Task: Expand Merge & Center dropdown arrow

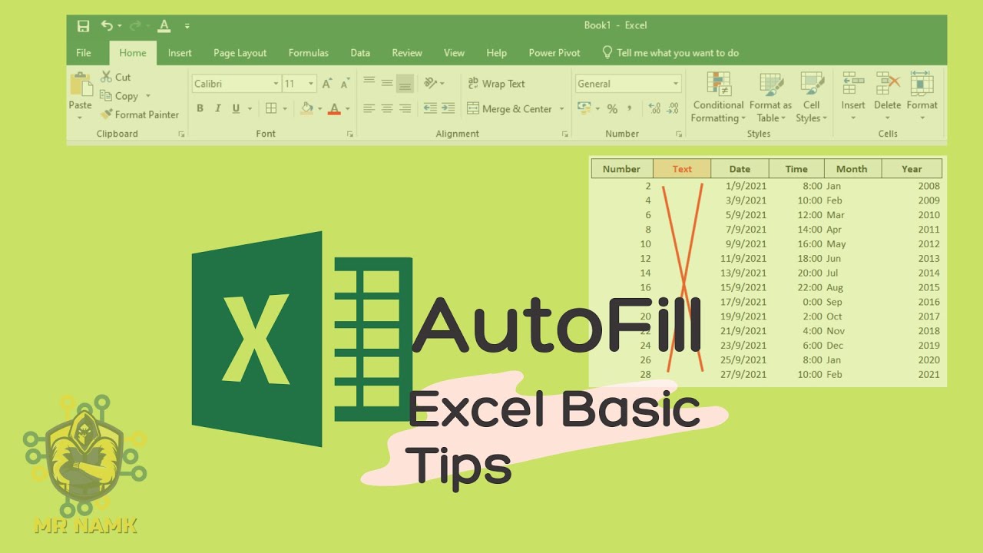Action: pyautogui.click(x=561, y=109)
